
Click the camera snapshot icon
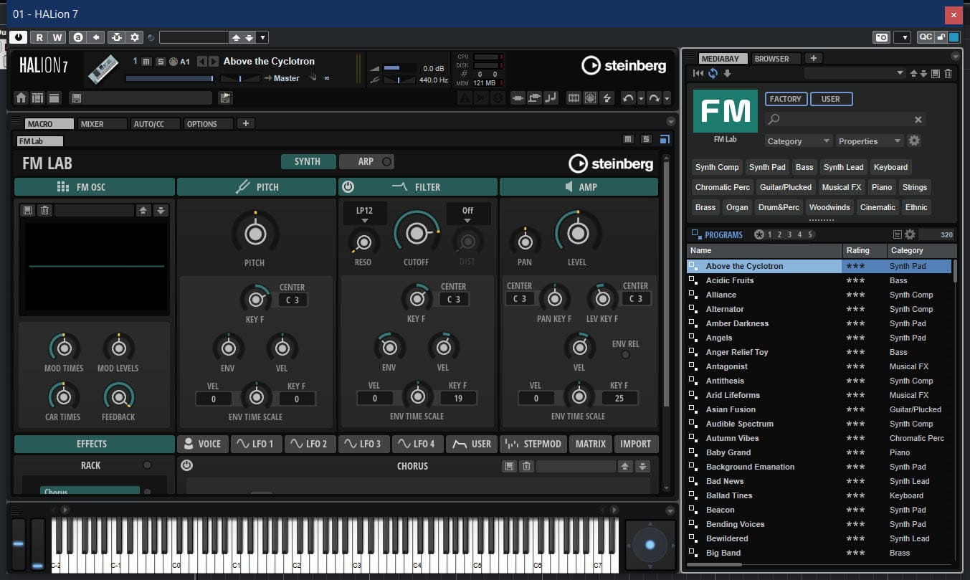point(880,37)
